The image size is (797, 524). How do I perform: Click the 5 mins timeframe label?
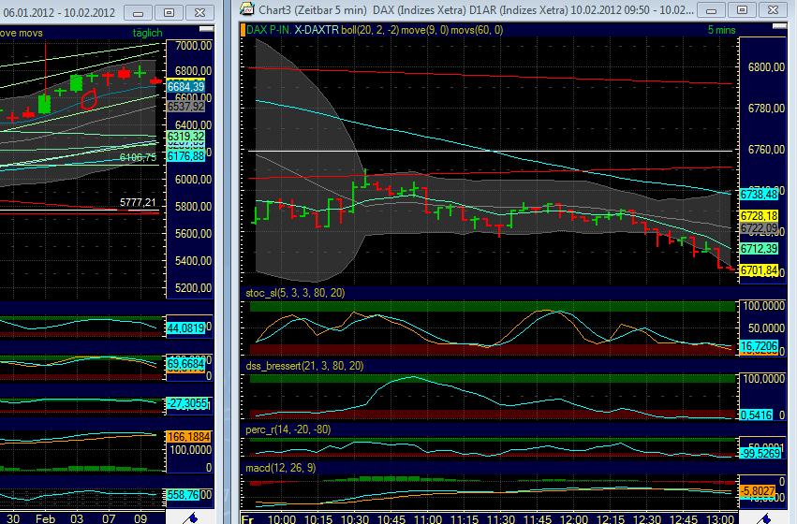(722, 30)
